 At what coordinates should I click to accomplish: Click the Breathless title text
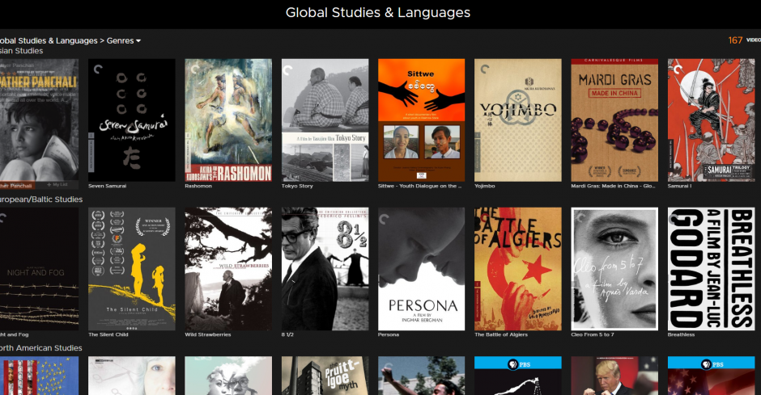coord(681,334)
